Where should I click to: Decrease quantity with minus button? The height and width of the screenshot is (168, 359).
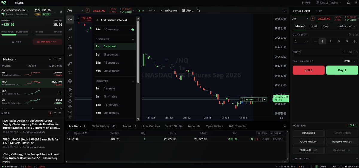315,41
